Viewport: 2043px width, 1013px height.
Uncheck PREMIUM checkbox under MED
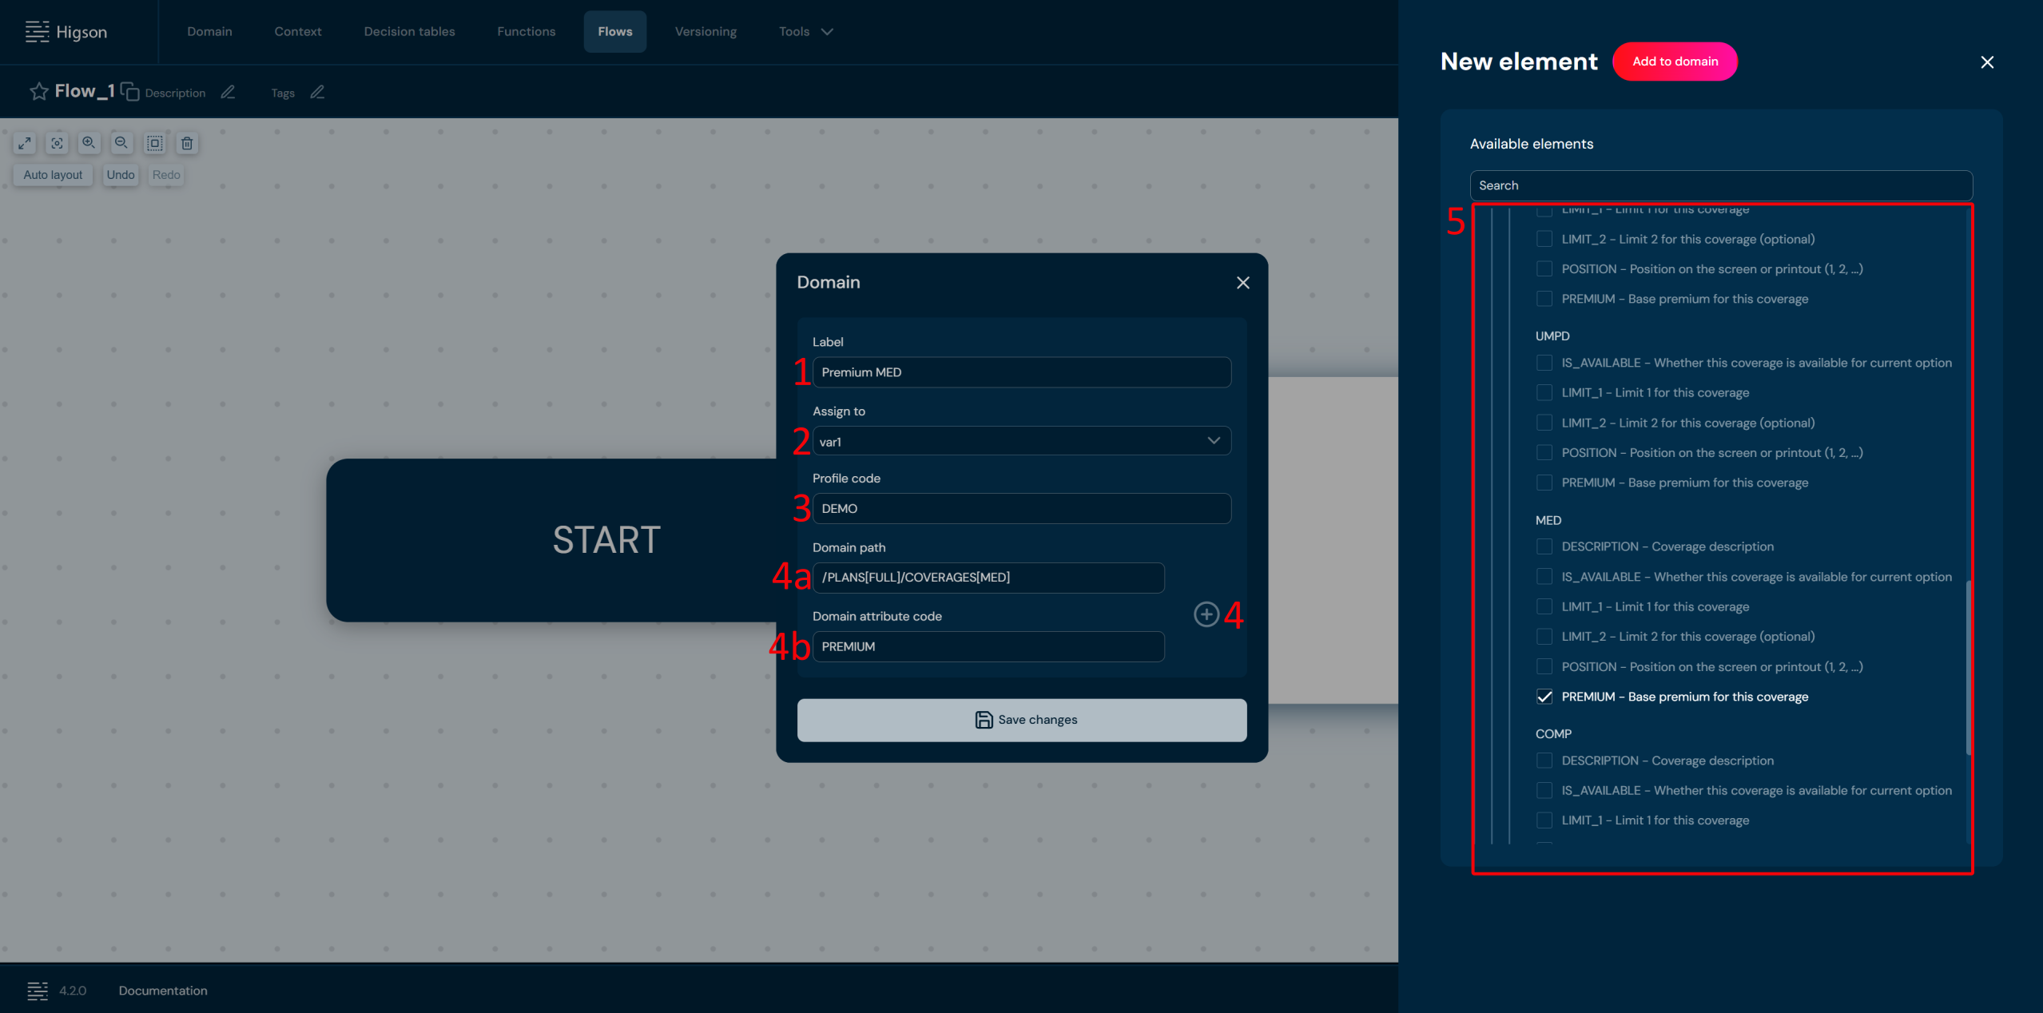(1544, 697)
